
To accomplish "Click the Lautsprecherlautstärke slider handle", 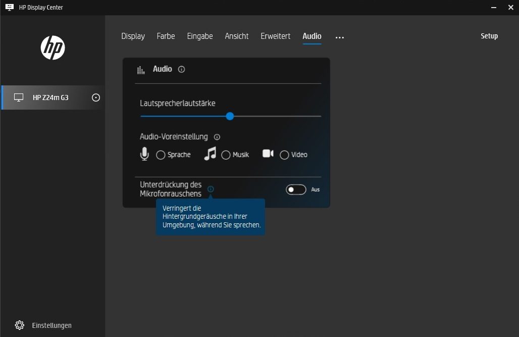I will pyautogui.click(x=230, y=116).
